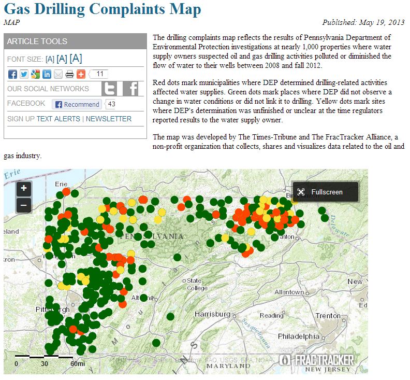Click the Published: May 19, 2013 date
This screenshot has height=380, width=410.
(x=363, y=22)
